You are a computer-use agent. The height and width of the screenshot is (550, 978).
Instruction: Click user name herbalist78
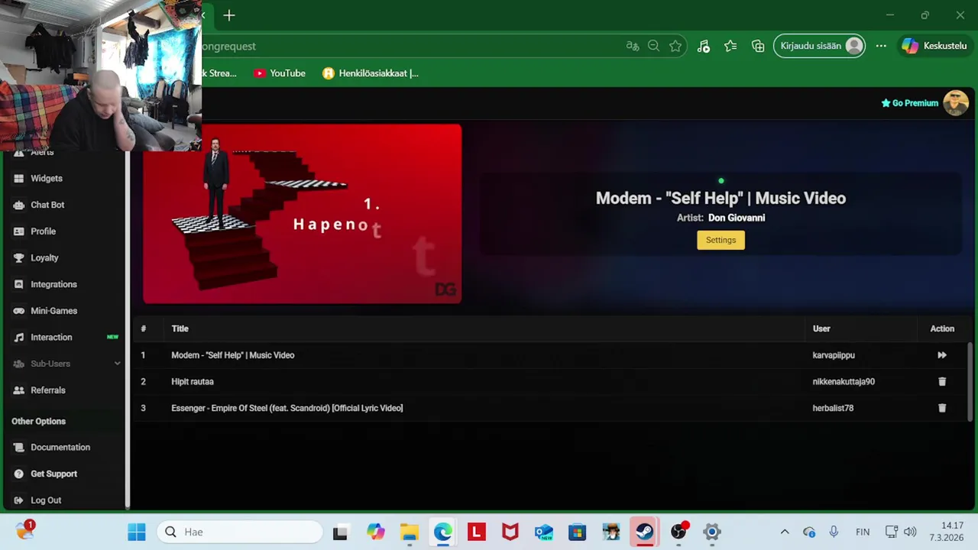(833, 408)
